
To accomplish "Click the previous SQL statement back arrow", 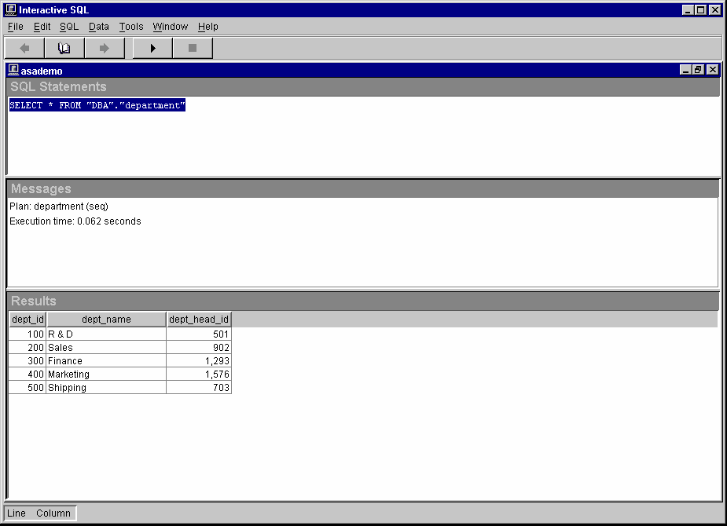I will pos(24,49).
